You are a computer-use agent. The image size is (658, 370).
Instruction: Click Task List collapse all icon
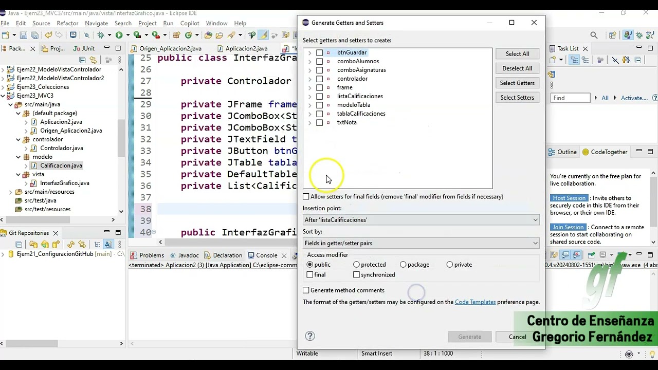(x=638, y=60)
